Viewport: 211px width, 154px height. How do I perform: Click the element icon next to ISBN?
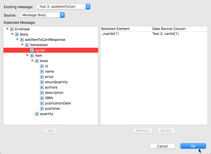click(x=42, y=98)
